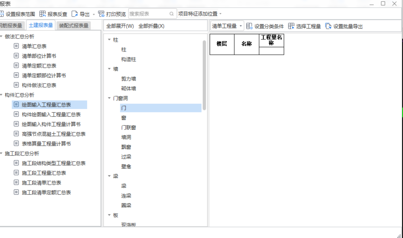Collapse the 施工段汇总分析 group
The height and width of the screenshot is (238, 403).
[1, 153]
